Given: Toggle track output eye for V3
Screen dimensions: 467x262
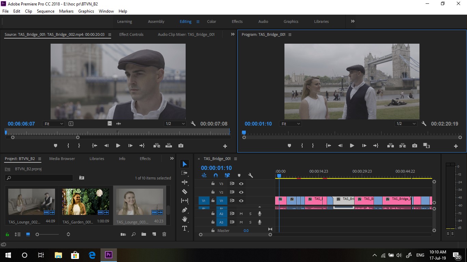Looking at the screenshot, I should 241,184.
